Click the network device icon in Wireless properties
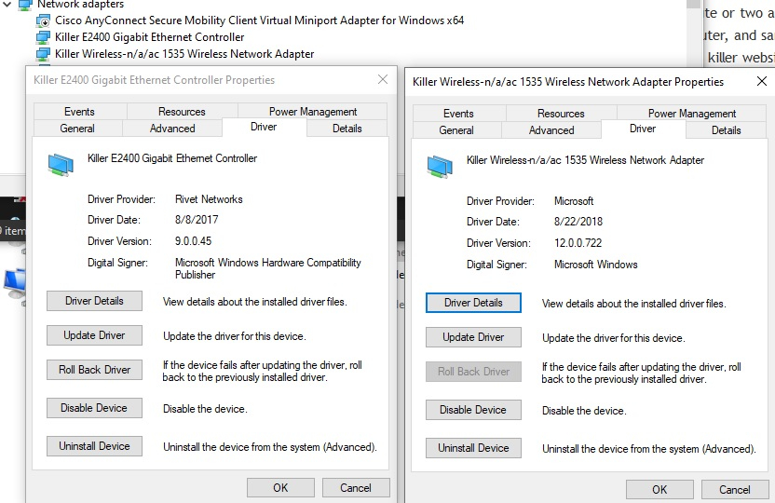 (440, 167)
